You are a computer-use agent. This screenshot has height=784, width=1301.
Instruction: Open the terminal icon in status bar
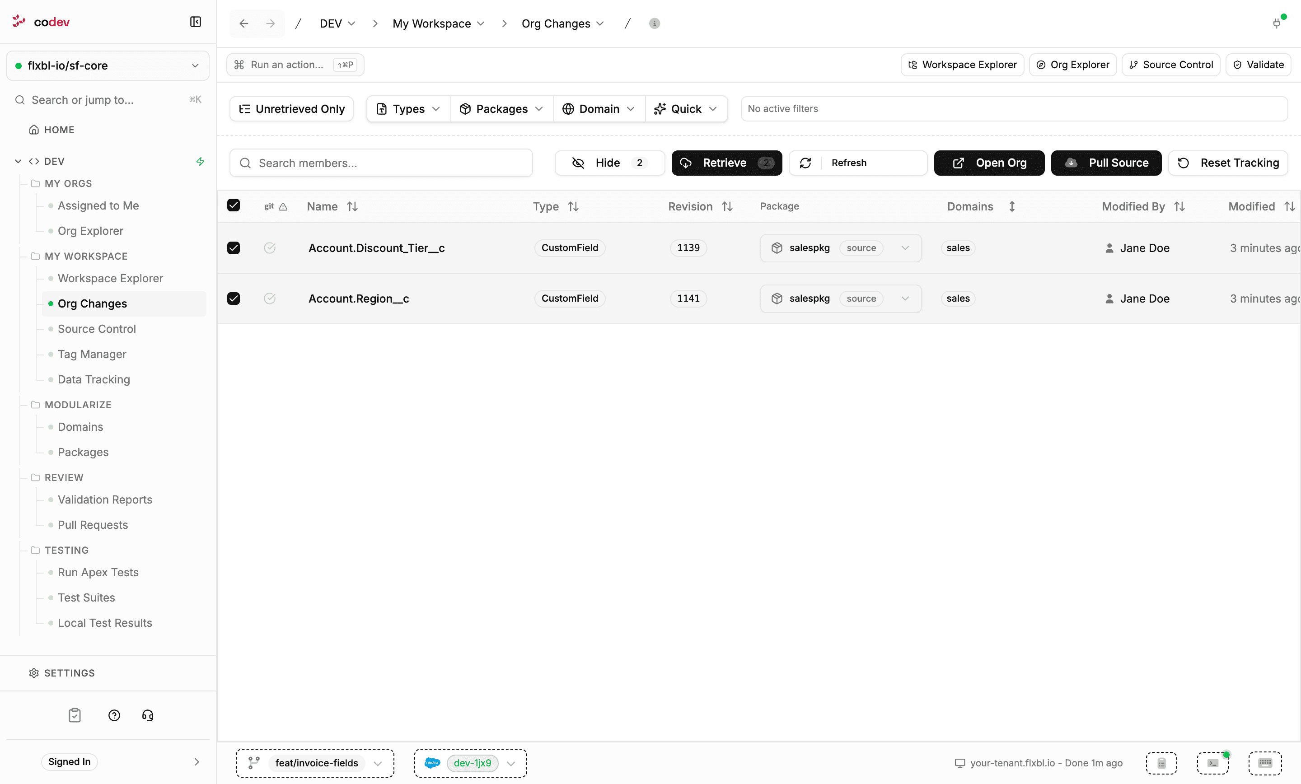1213,763
